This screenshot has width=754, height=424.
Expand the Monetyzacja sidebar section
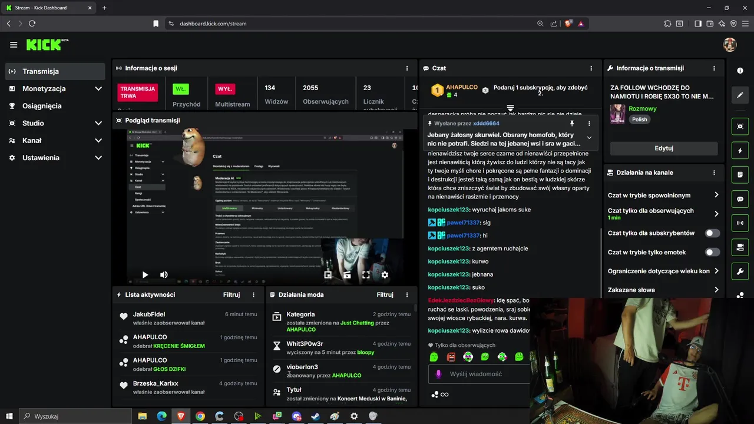(x=98, y=88)
